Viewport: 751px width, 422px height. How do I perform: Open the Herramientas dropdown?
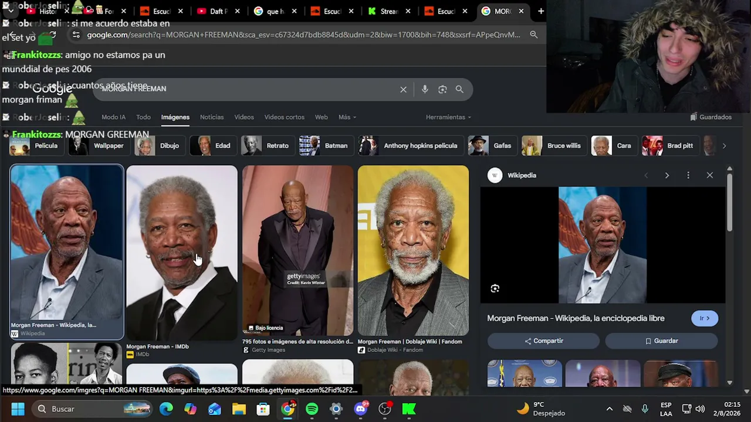[448, 117]
